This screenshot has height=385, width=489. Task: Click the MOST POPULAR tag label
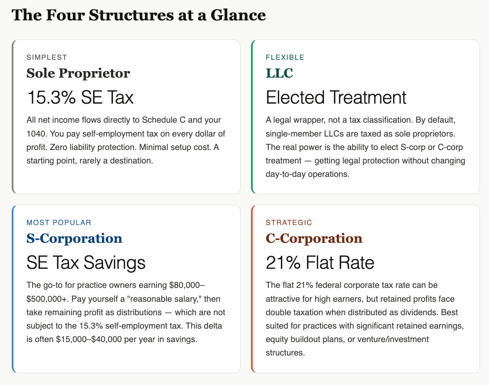[59, 222]
